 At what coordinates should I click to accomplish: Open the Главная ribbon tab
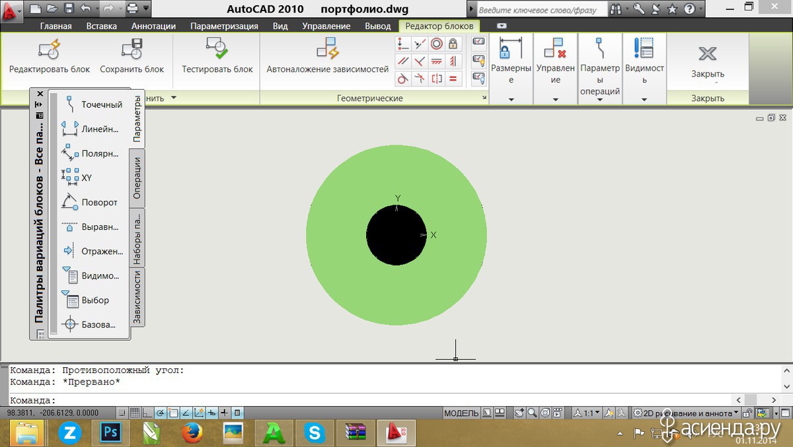point(56,26)
